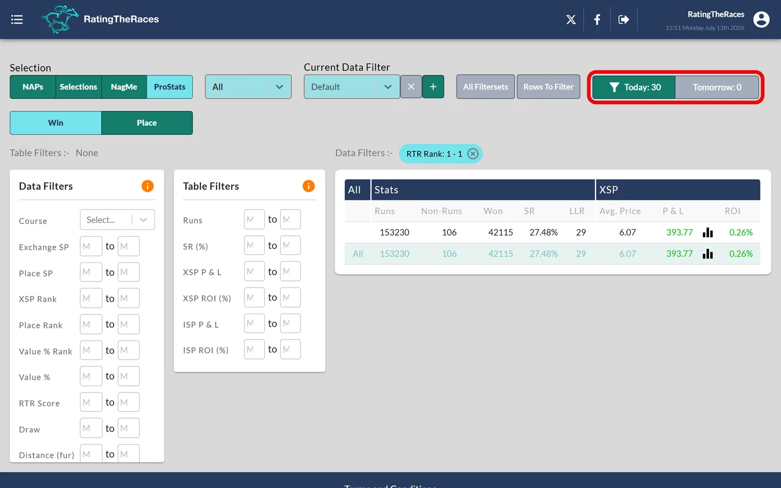
Task: Click Exchange SP minimum field
Action: coord(91,246)
